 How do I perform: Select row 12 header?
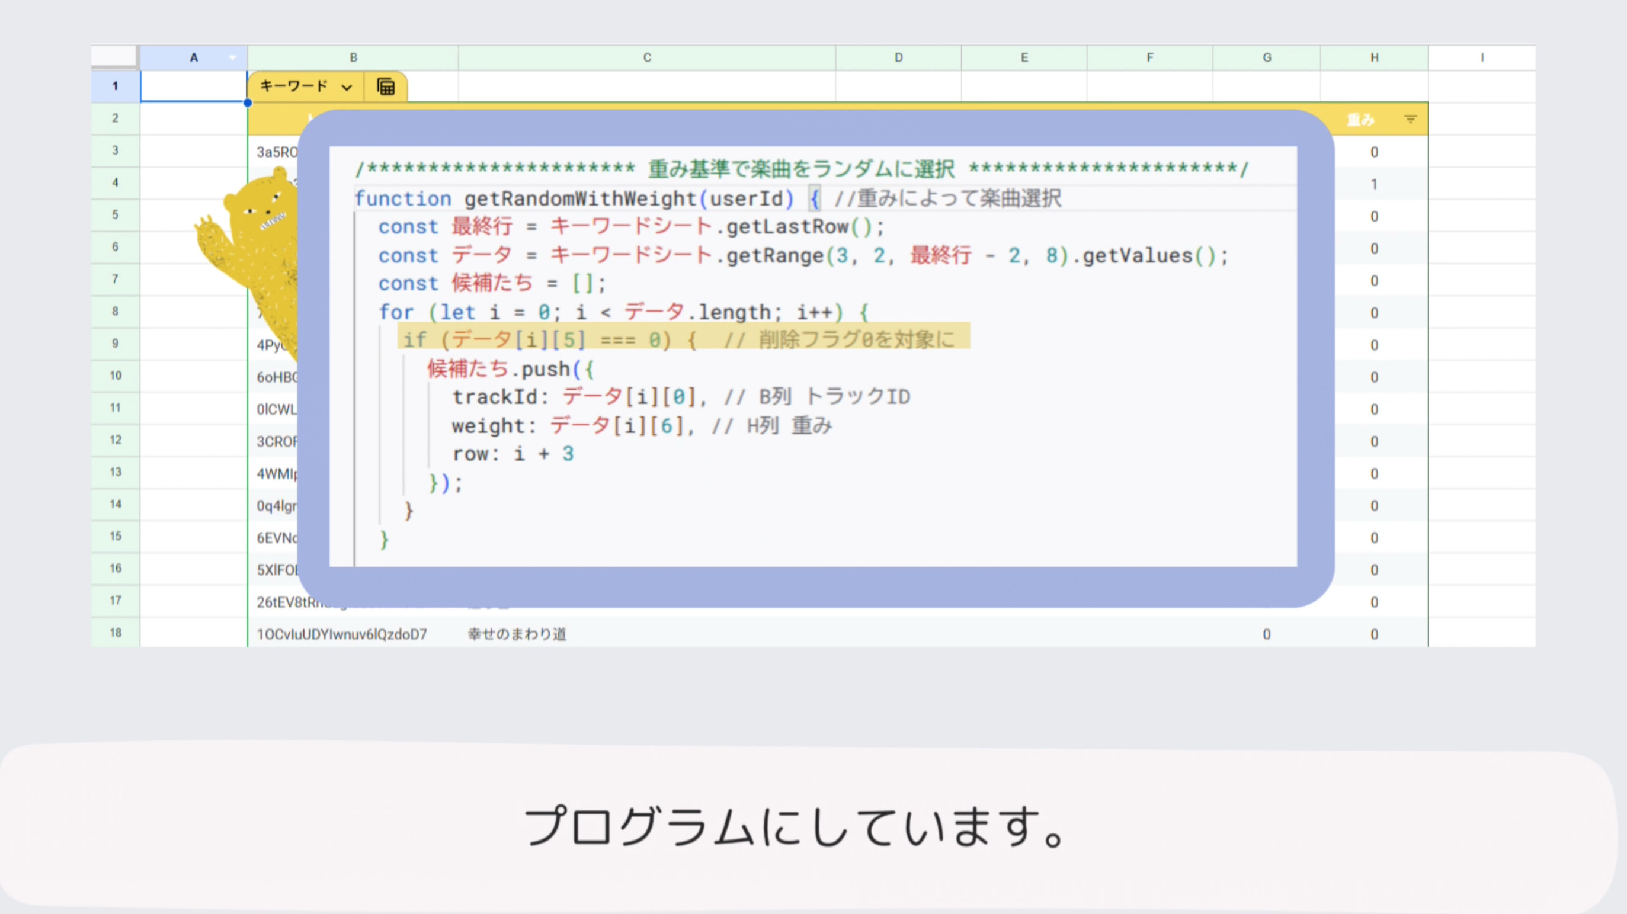[x=116, y=440]
